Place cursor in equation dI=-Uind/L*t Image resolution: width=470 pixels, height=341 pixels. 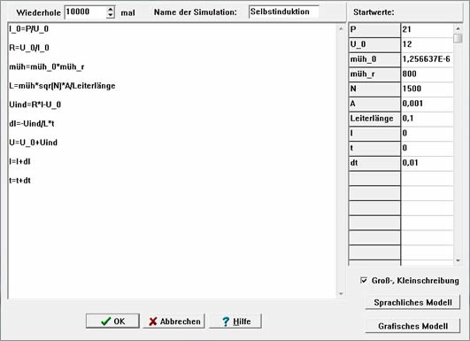[x=32, y=124]
